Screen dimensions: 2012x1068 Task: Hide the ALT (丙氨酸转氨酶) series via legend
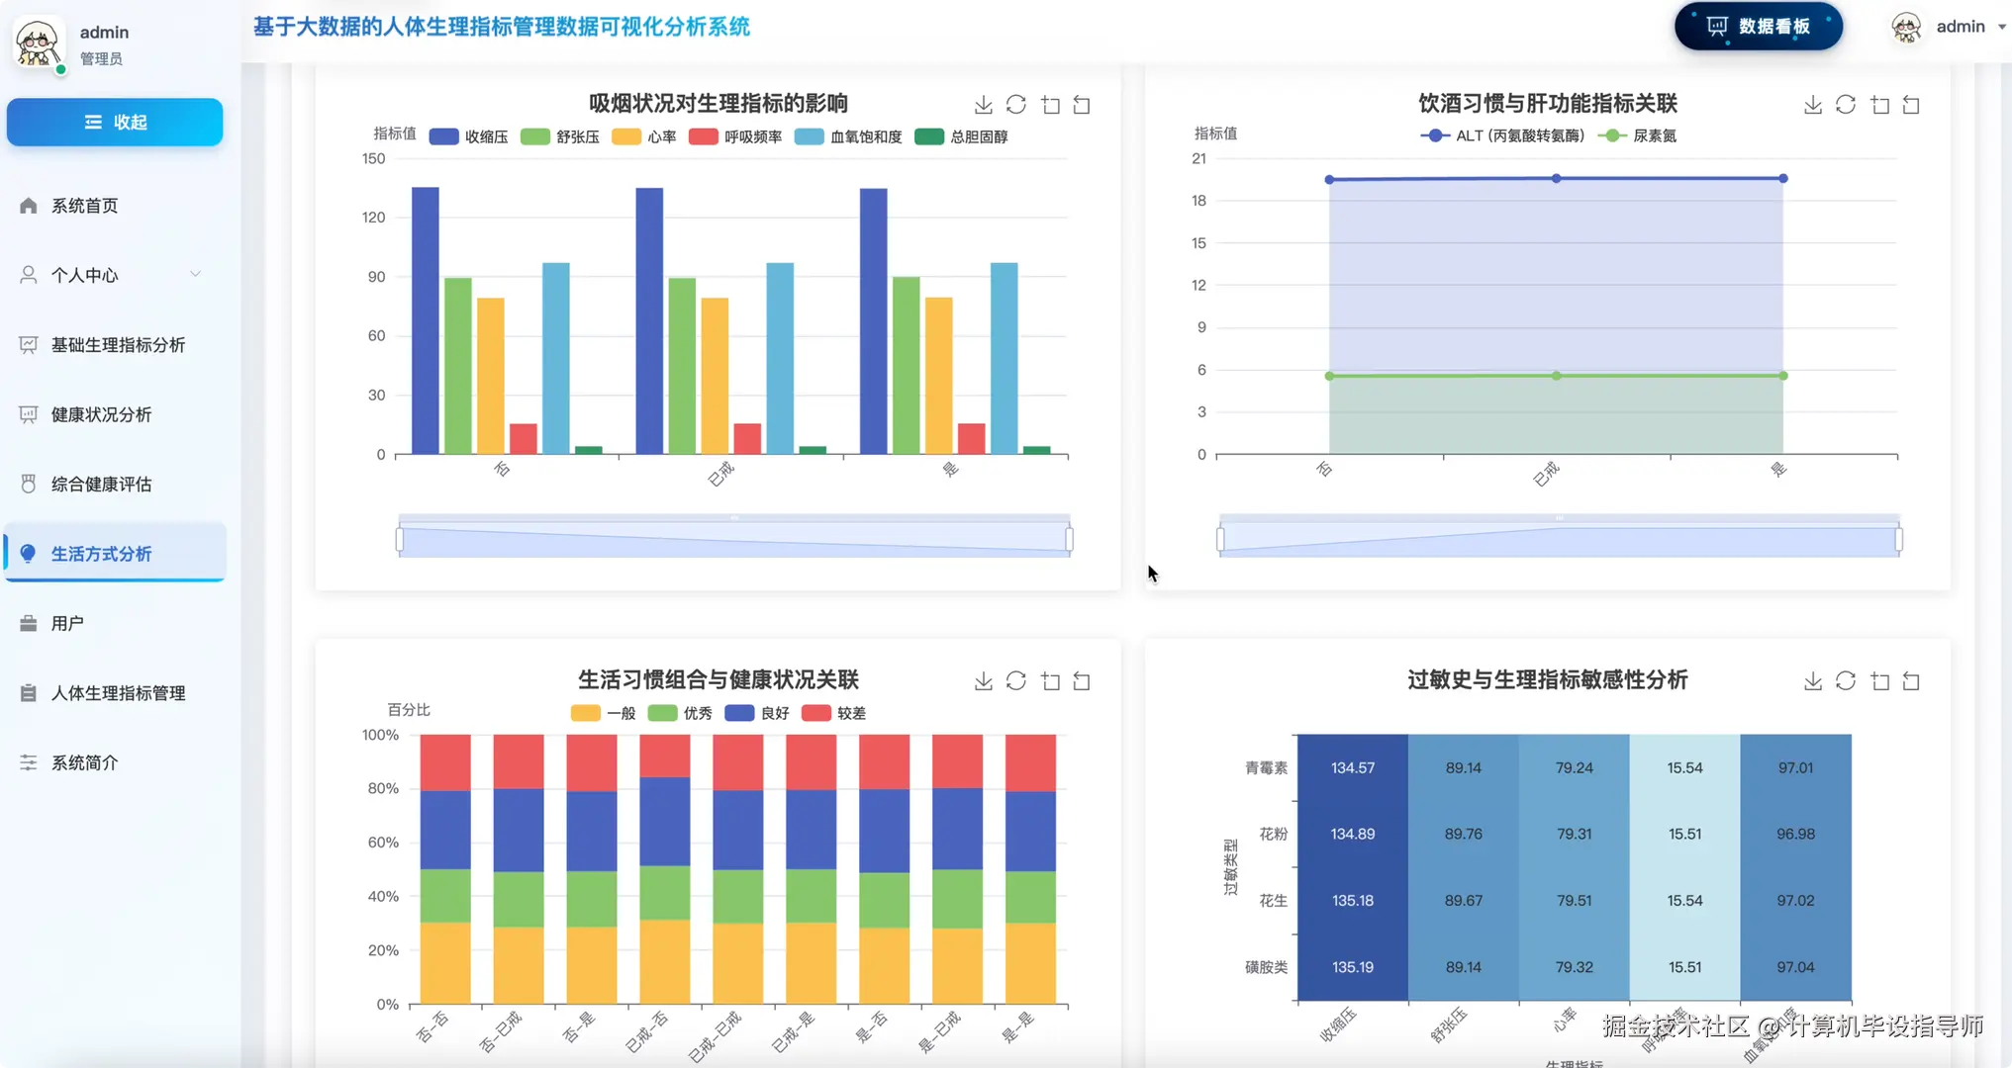[x=1504, y=135]
